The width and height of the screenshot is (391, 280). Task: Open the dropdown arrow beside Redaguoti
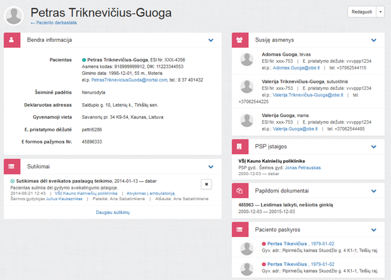click(380, 13)
